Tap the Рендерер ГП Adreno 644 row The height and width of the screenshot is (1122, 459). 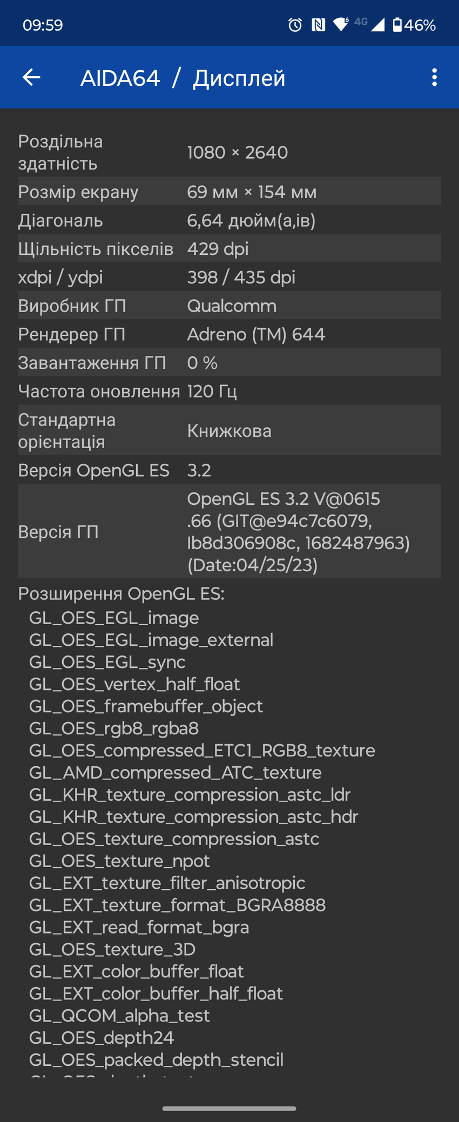(229, 334)
